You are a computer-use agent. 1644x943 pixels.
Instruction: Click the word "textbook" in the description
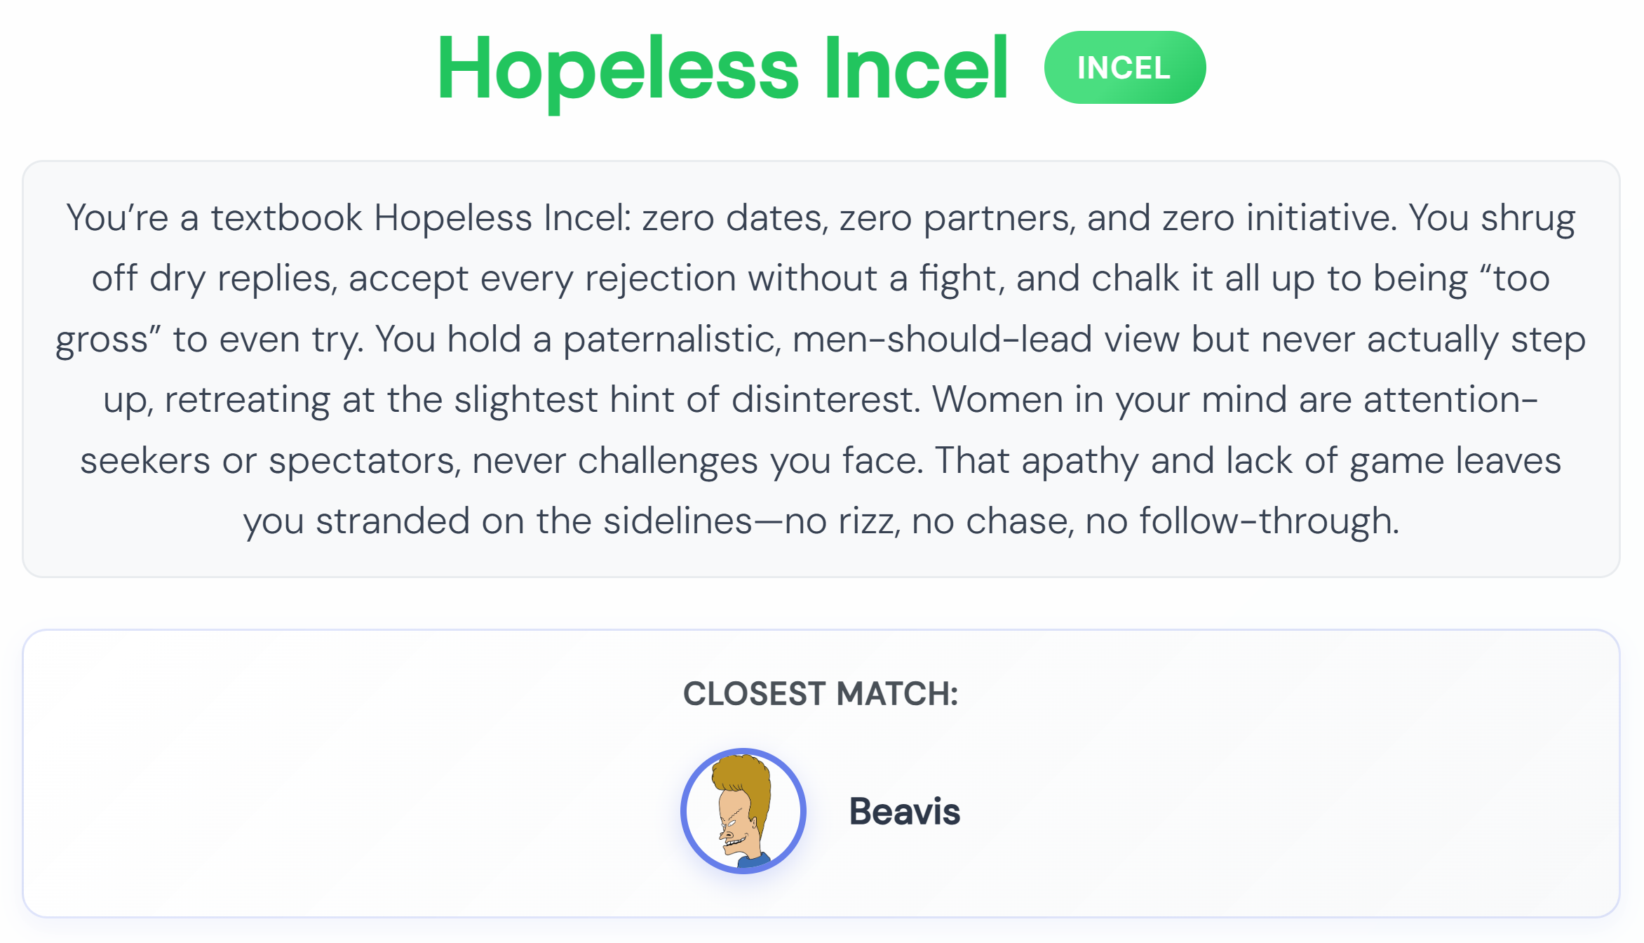(x=286, y=218)
